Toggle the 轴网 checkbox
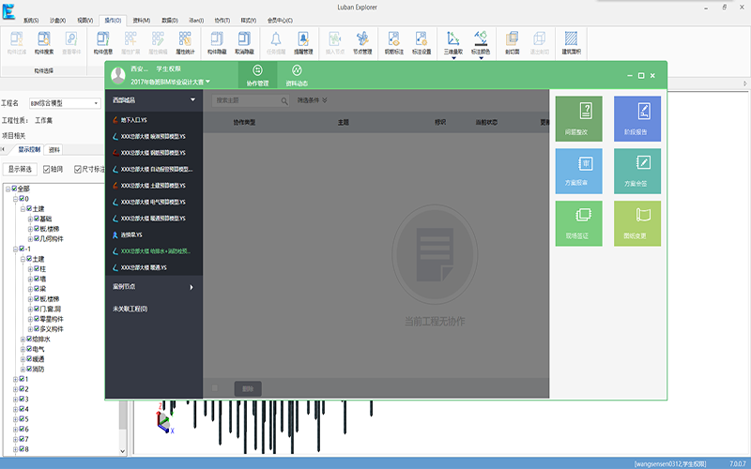The width and height of the screenshot is (751, 469). (x=46, y=169)
